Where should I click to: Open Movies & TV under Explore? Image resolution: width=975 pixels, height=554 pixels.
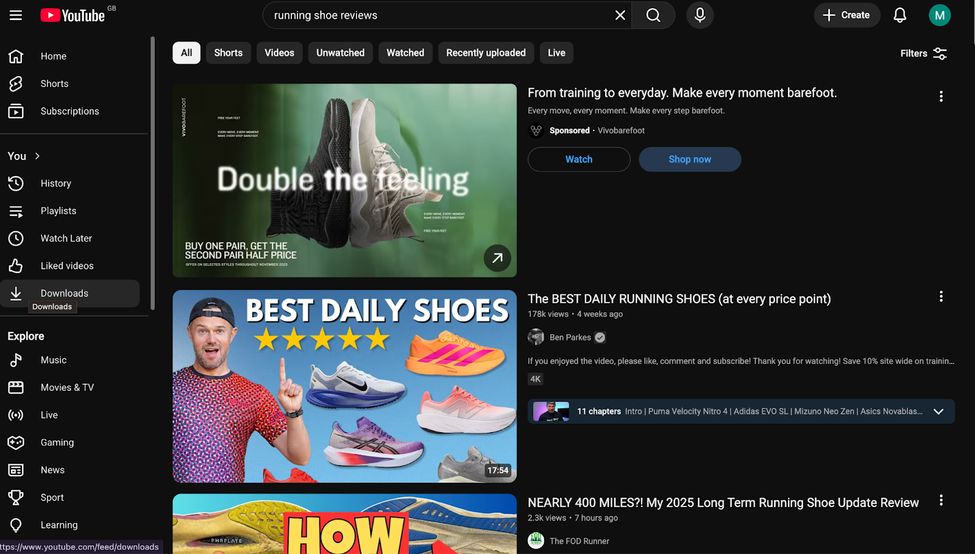tap(70, 387)
